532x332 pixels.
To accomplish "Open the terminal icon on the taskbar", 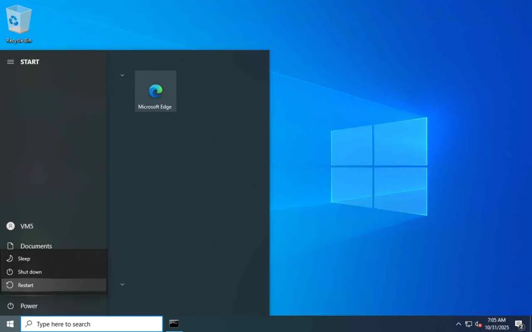I will (x=174, y=324).
